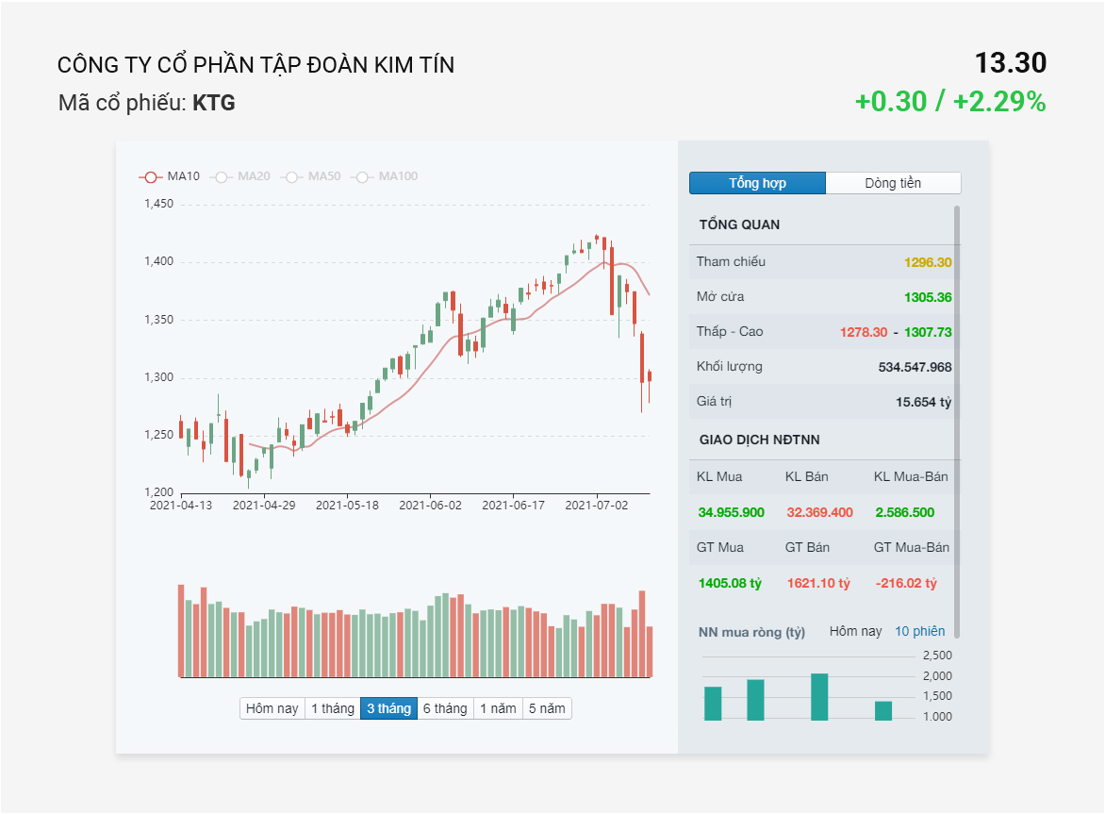Click the KL Mua-Bán value 2.586.500
The width and height of the screenshot is (1105, 814).
(x=905, y=512)
